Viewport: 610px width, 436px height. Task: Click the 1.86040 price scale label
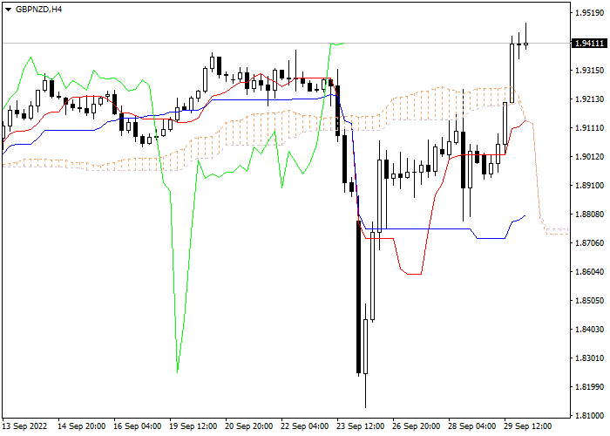pyautogui.click(x=589, y=272)
